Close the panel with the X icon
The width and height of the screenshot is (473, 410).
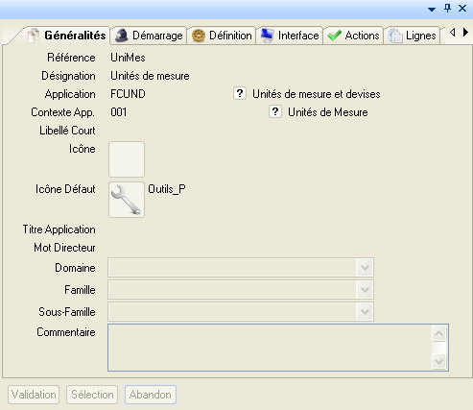(x=462, y=9)
